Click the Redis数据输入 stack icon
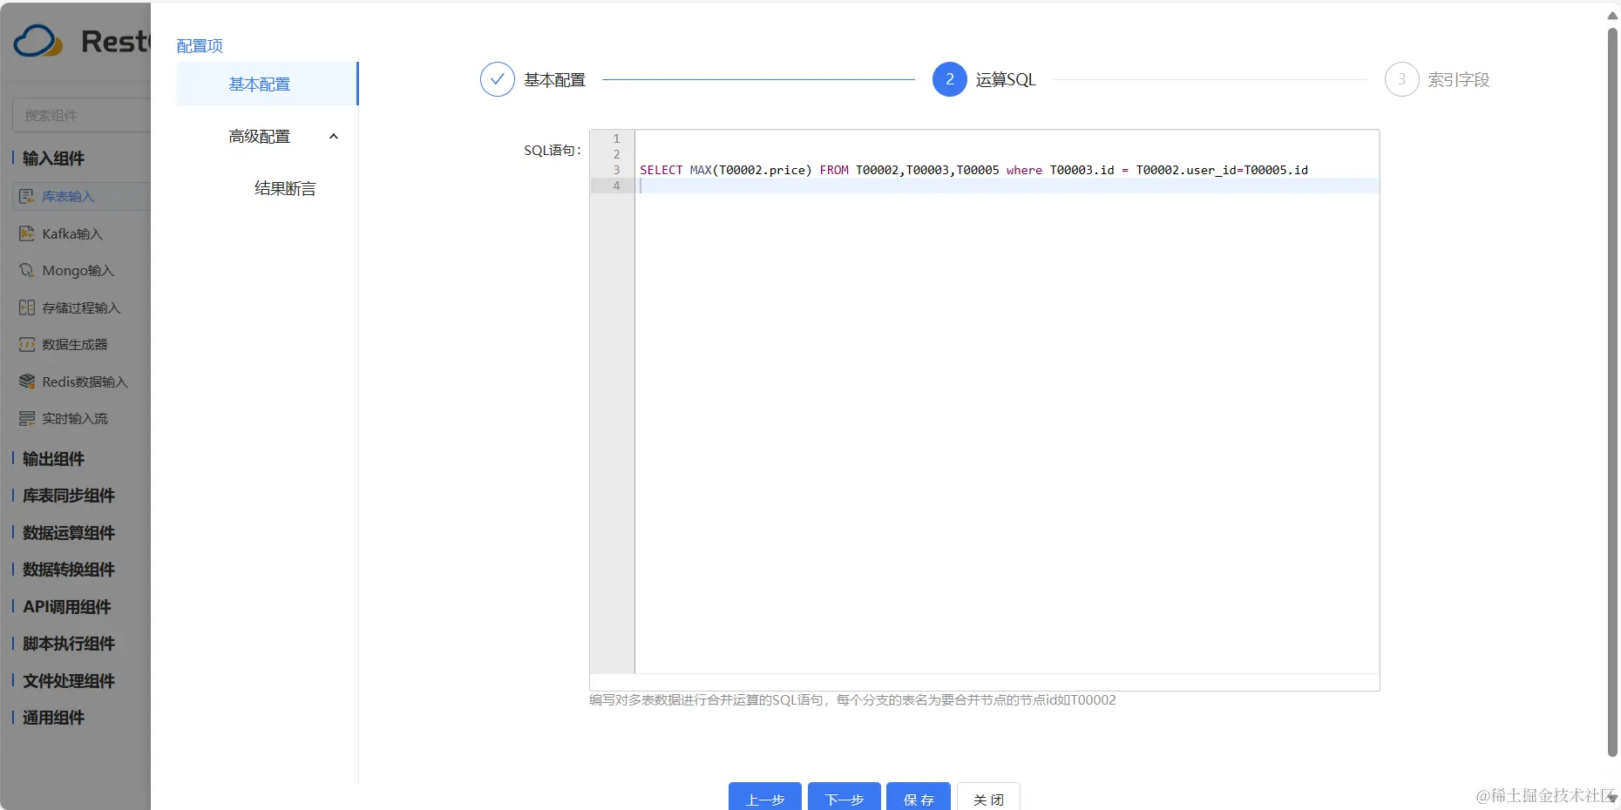Screen dimensions: 1621x810 tap(27, 381)
